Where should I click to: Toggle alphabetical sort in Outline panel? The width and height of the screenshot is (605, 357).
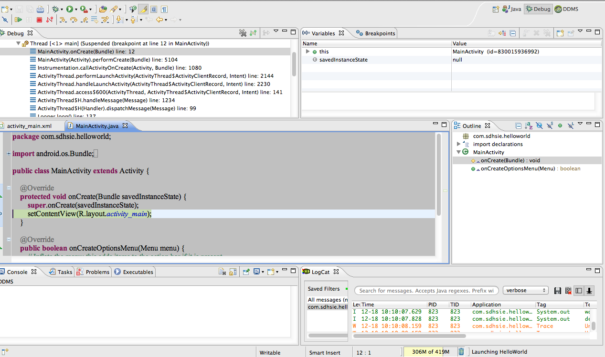(x=529, y=126)
